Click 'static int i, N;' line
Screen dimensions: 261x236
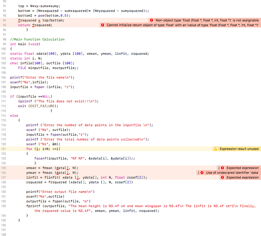pos(26,58)
